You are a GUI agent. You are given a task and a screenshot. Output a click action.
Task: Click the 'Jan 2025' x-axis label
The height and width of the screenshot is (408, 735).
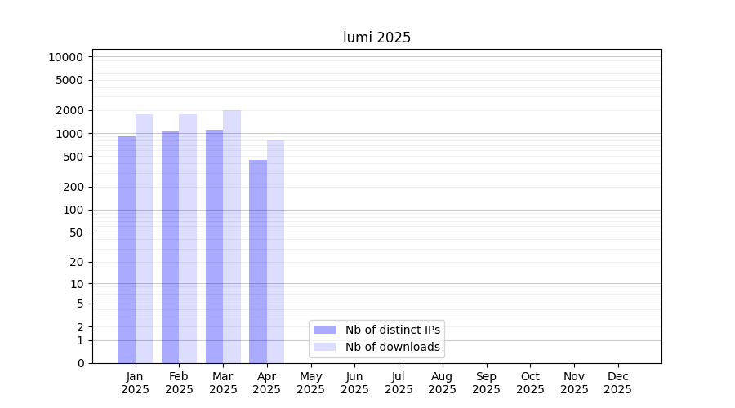(x=136, y=383)
